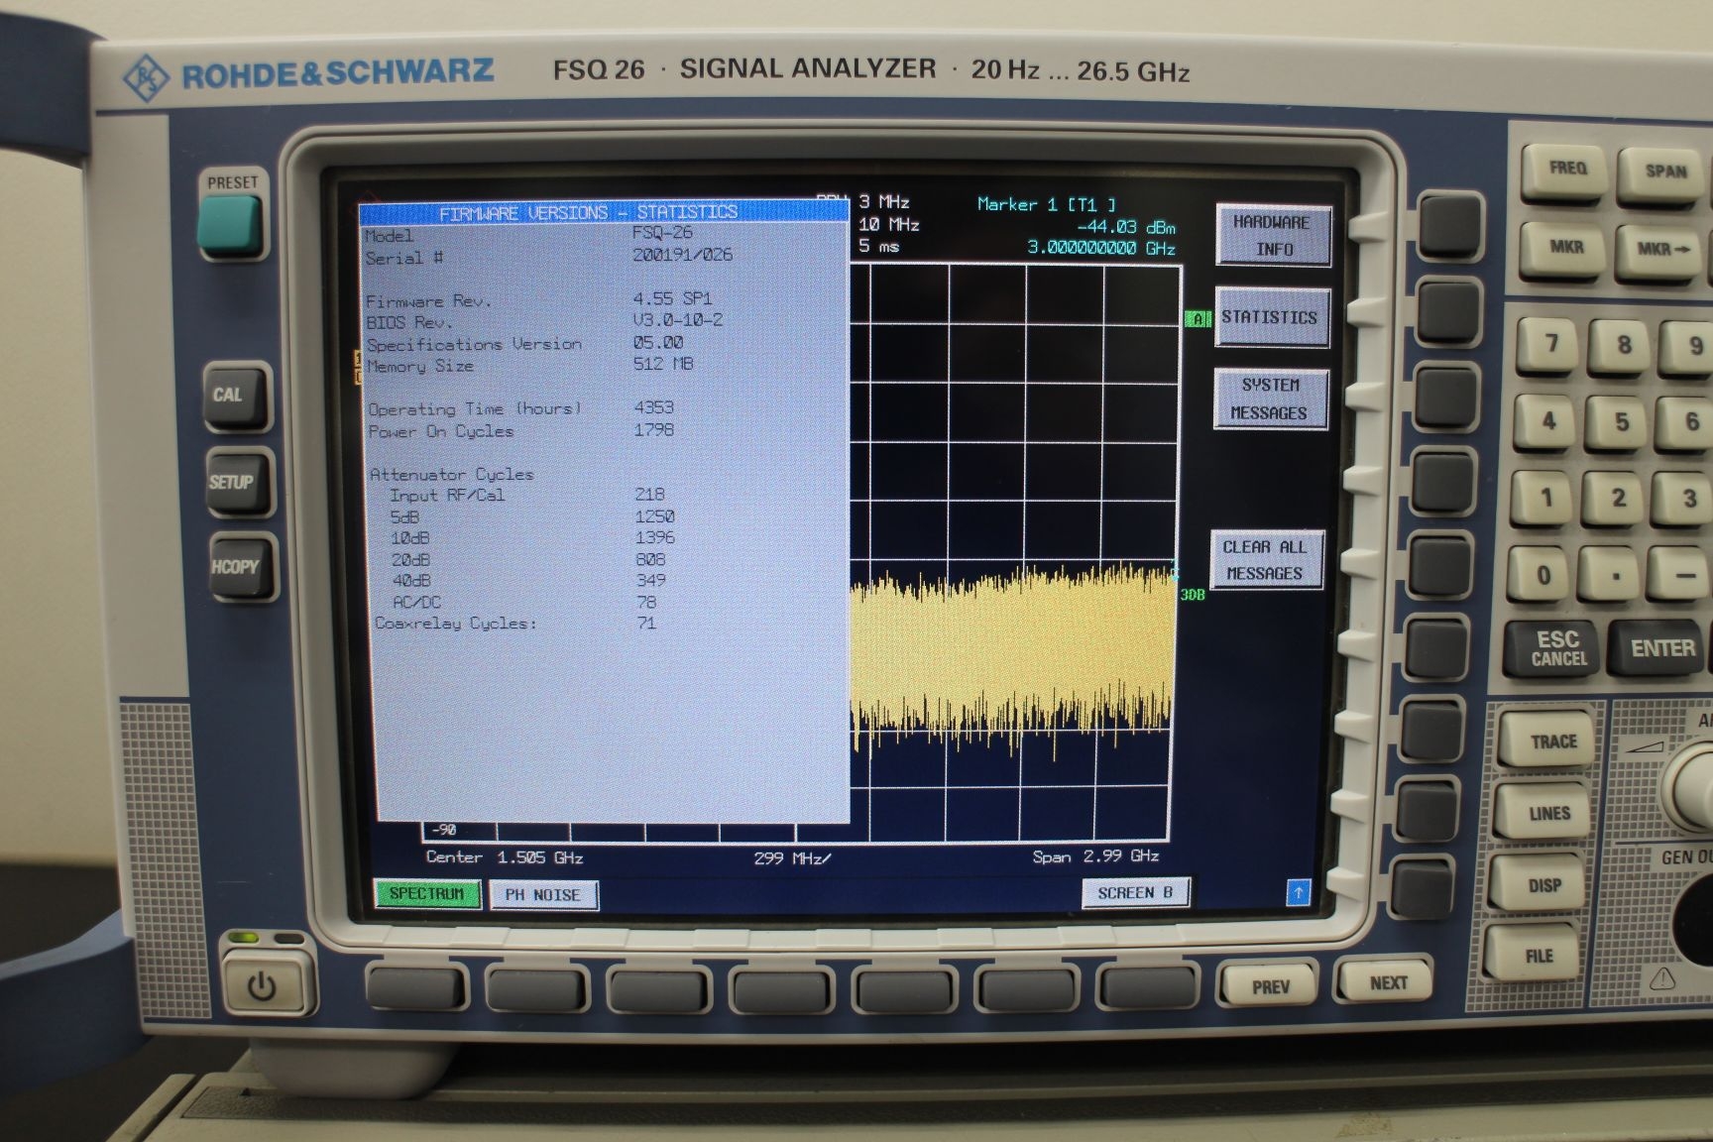Tap numeric key 1

click(x=1545, y=499)
